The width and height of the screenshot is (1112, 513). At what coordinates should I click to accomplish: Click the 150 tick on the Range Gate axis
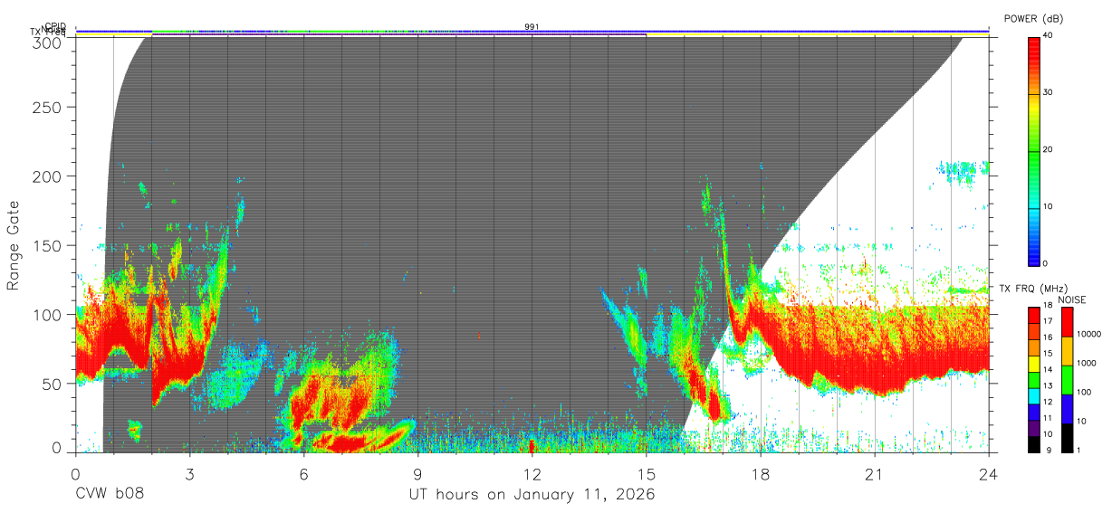click(x=47, y=245)
